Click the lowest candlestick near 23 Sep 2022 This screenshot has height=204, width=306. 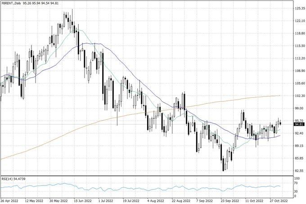tap(223, 165)
